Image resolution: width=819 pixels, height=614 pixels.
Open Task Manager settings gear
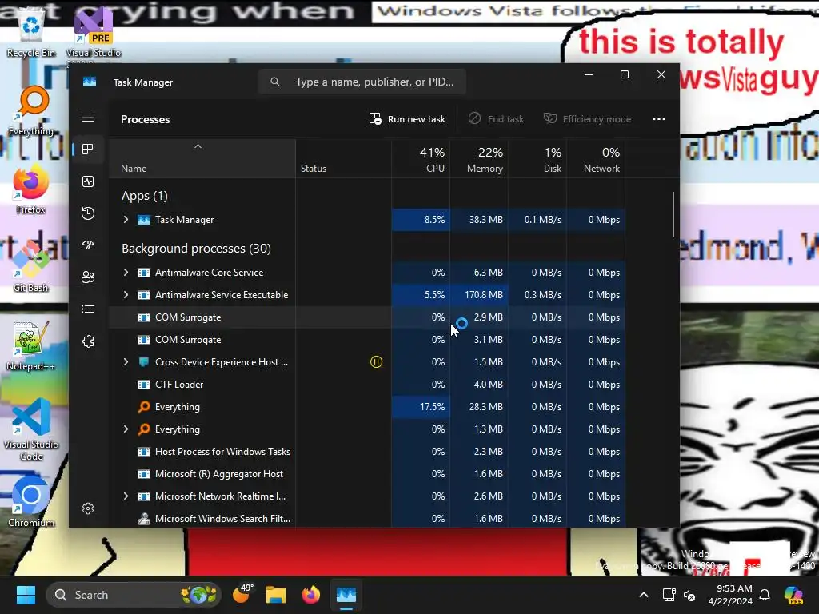tap(88, 508)
